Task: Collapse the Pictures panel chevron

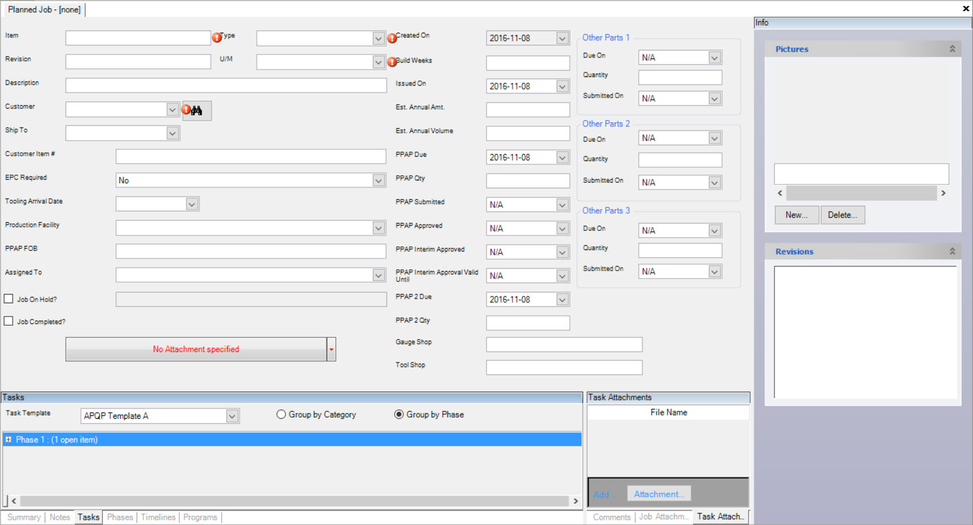Action: (x=952, y=49)
